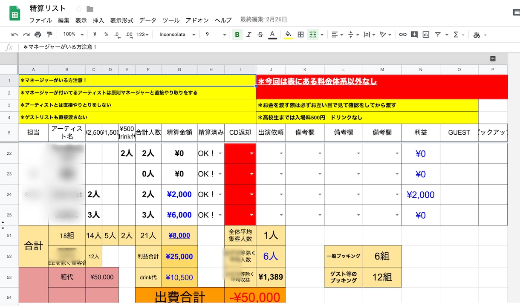Viewport: 520px width, 306px height.
Task: Select column header G
Action: click(179, 69)
